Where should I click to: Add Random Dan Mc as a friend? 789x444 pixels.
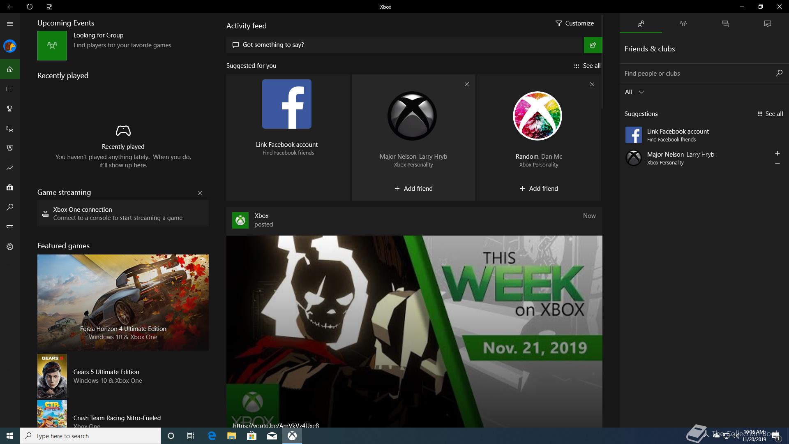[x=539, y=189]
